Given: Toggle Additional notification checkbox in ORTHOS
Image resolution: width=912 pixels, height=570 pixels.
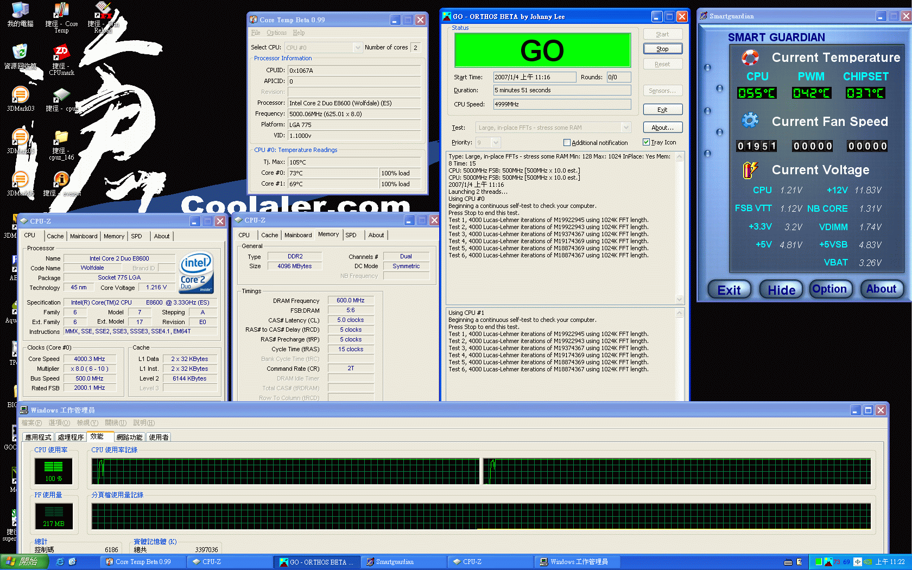Looking at the screenshot, I should point(567,143).
